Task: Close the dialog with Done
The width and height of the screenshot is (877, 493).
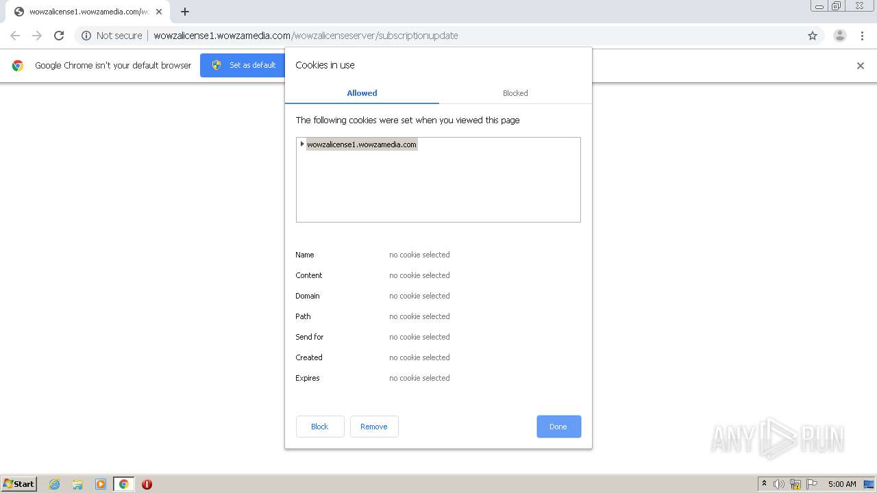Action: (x=558, y=427)
